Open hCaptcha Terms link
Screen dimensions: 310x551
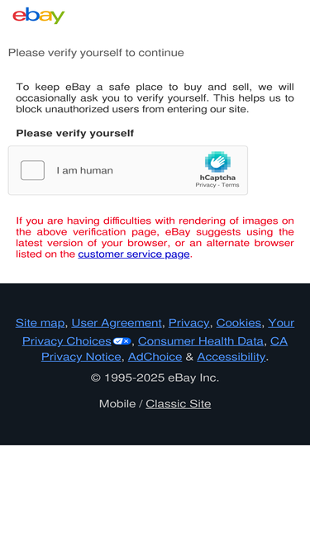[230, 185]
